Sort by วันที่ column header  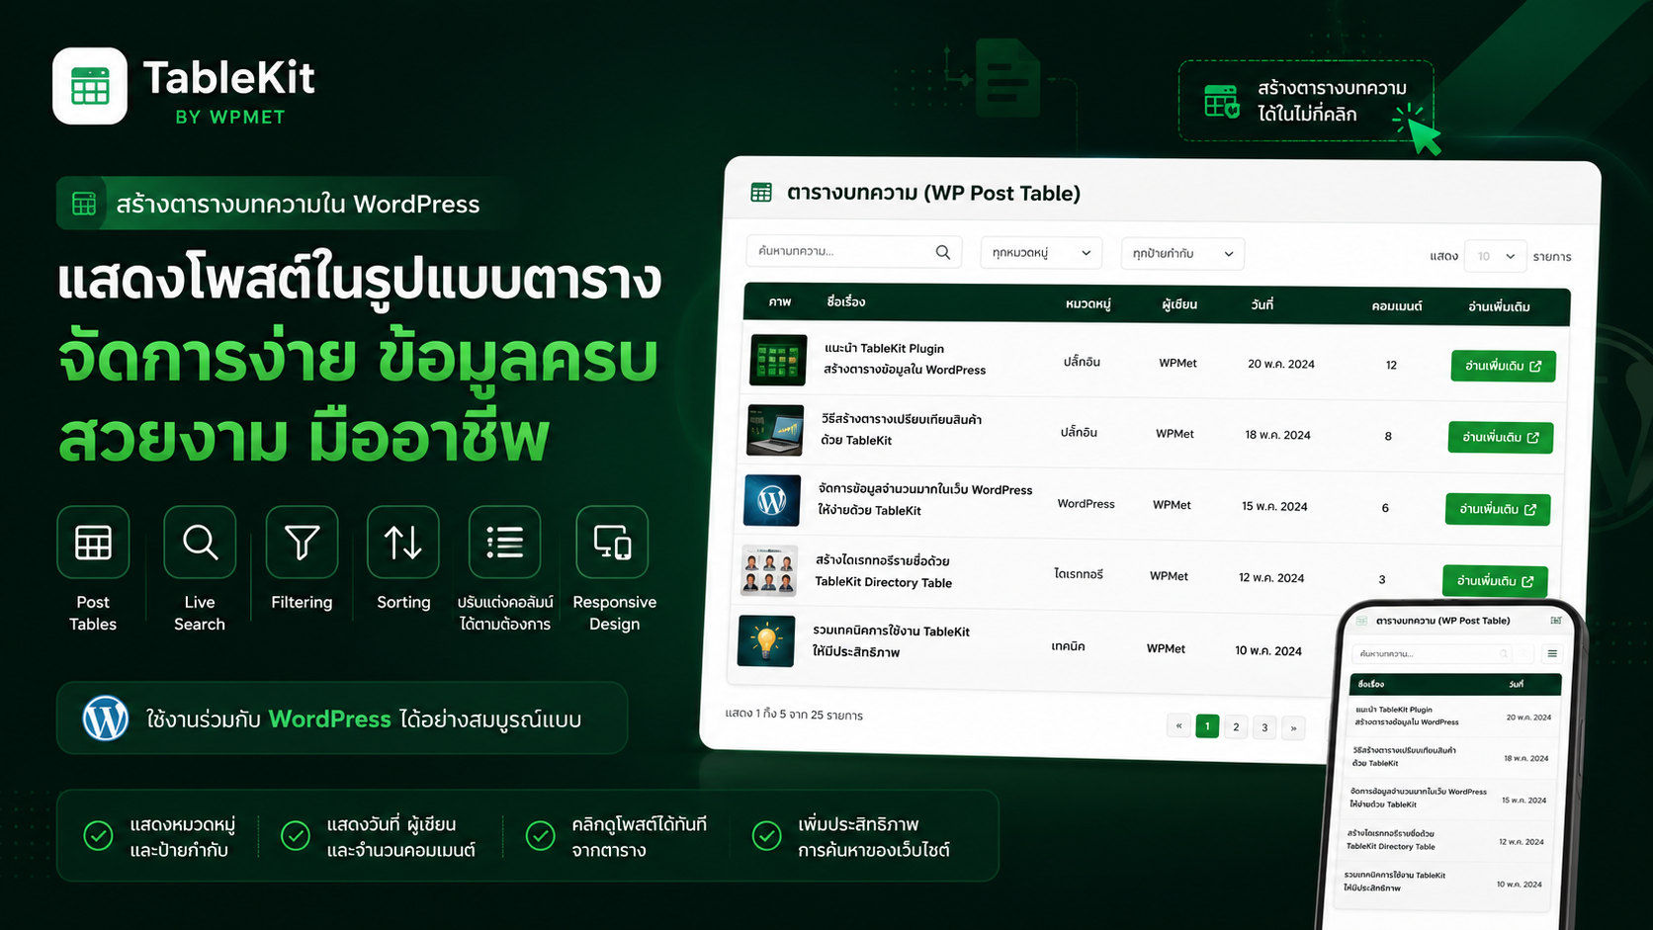1262,305
